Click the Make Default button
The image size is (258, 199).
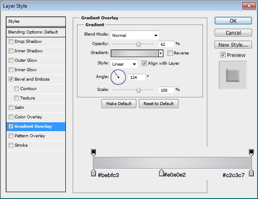[119, 104]
